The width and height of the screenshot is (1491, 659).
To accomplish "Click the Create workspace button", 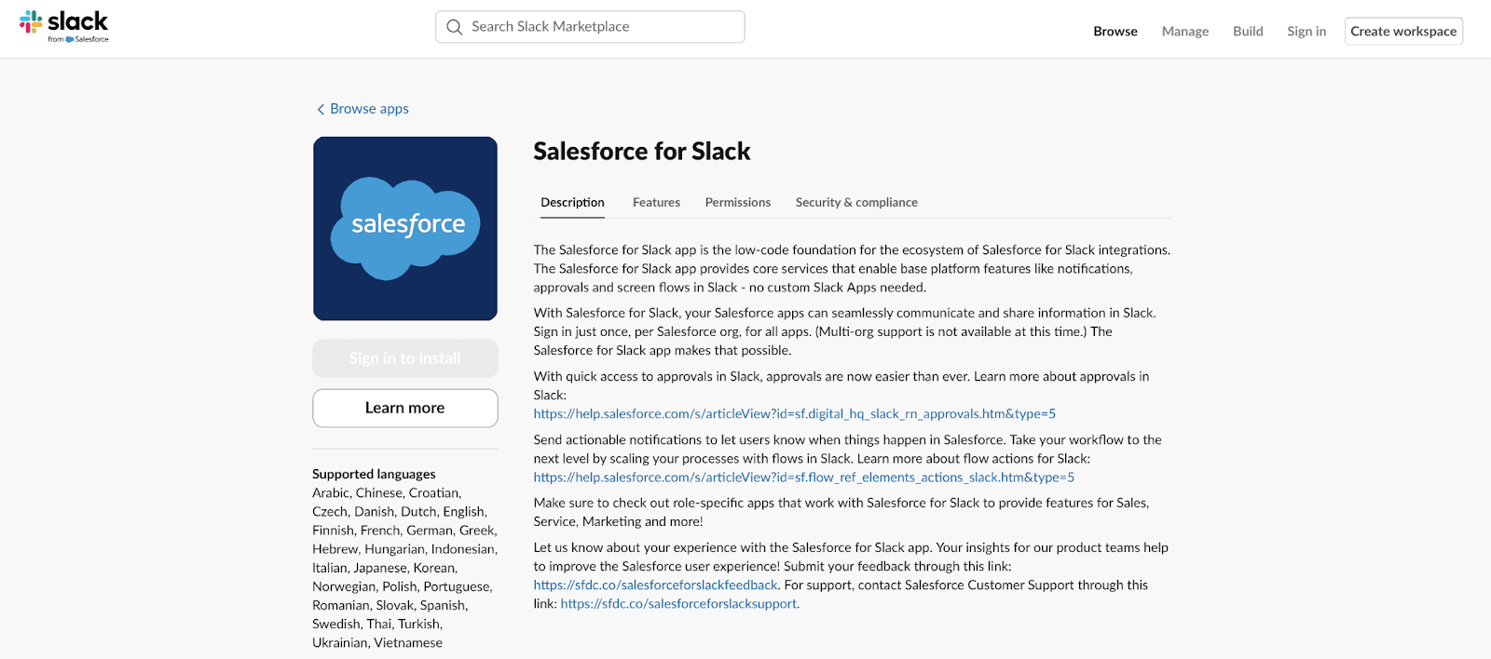I will coord(1403,31).
